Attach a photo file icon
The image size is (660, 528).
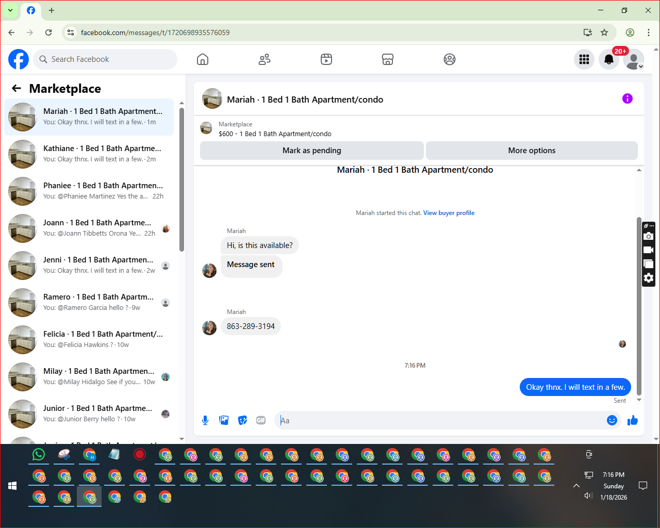coord(224,420)
